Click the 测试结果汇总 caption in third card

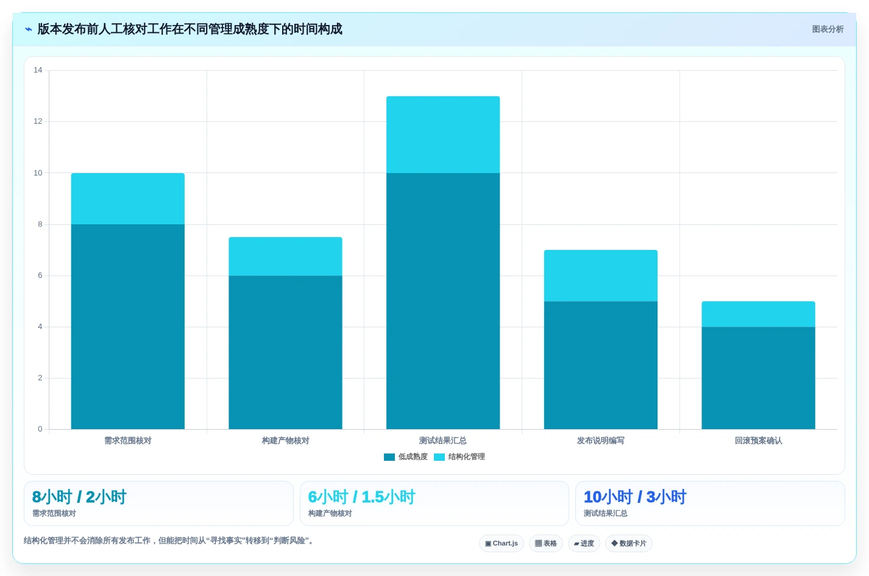606,514
